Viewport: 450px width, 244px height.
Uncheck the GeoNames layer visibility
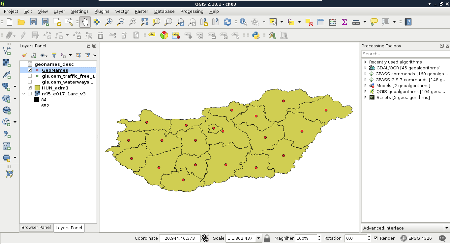pos(30,70)
